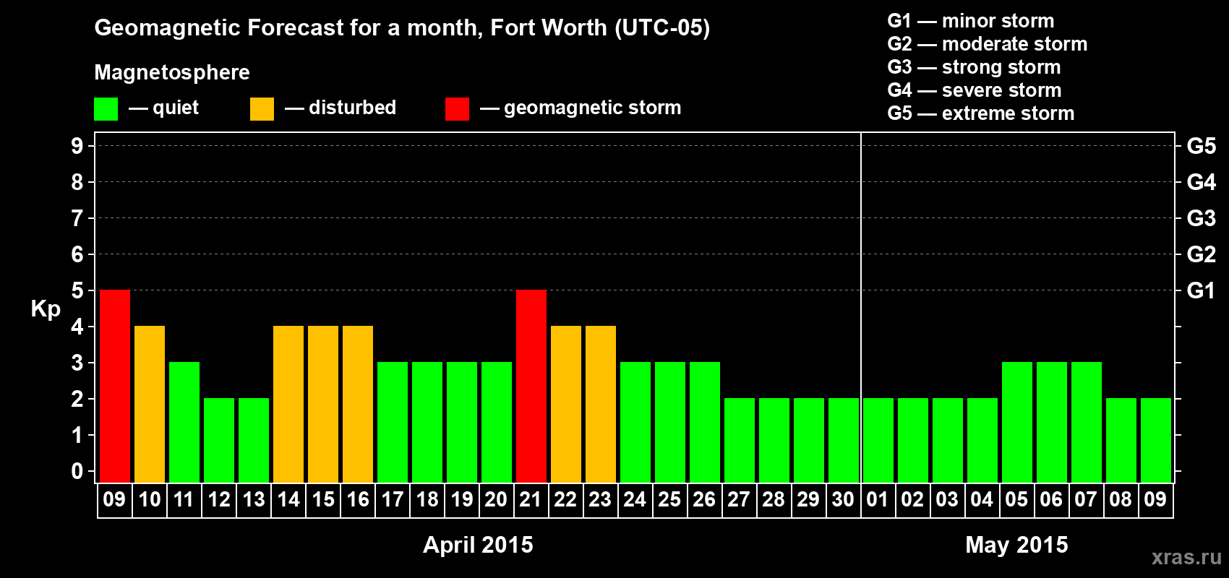The height and width of the screenshot is (578, 1229).
Task: Click the Kp value 0 axis tick label
Action: tap(77, 471)
